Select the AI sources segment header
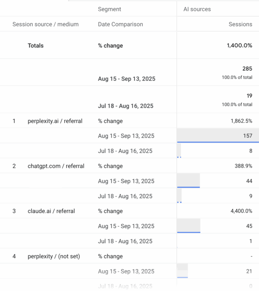The width and height of the screenshot is (259, 291). [197, 9]
